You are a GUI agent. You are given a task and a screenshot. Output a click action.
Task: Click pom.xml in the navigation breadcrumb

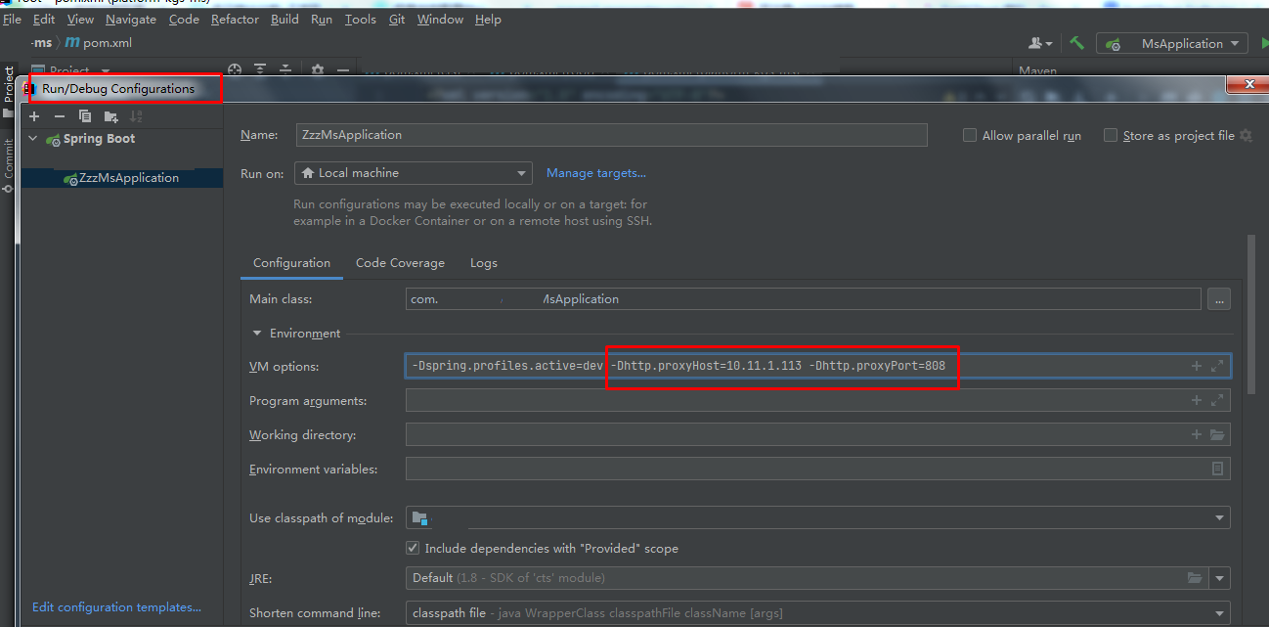click(99, 43)
